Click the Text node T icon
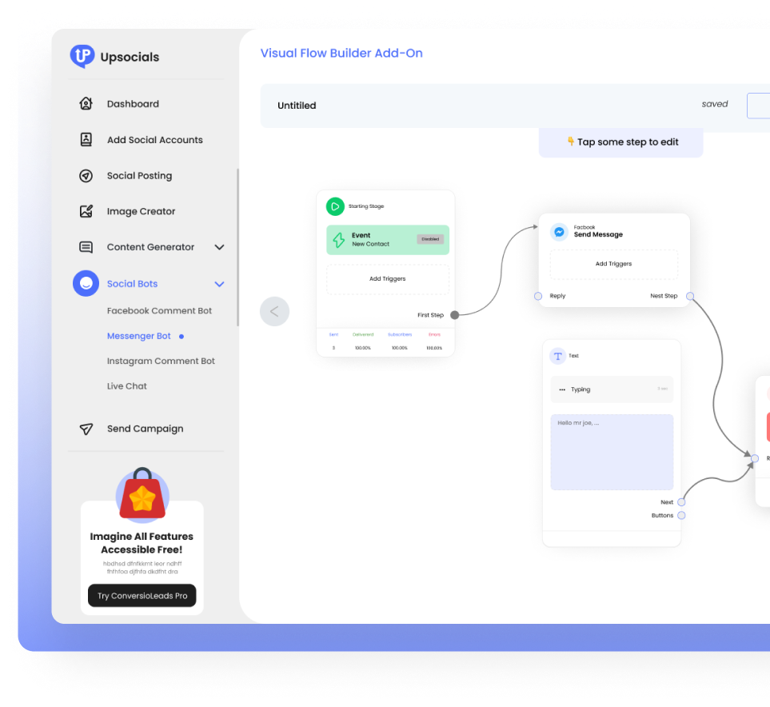This screenshot has width=770, height=707. coord(558,356)
